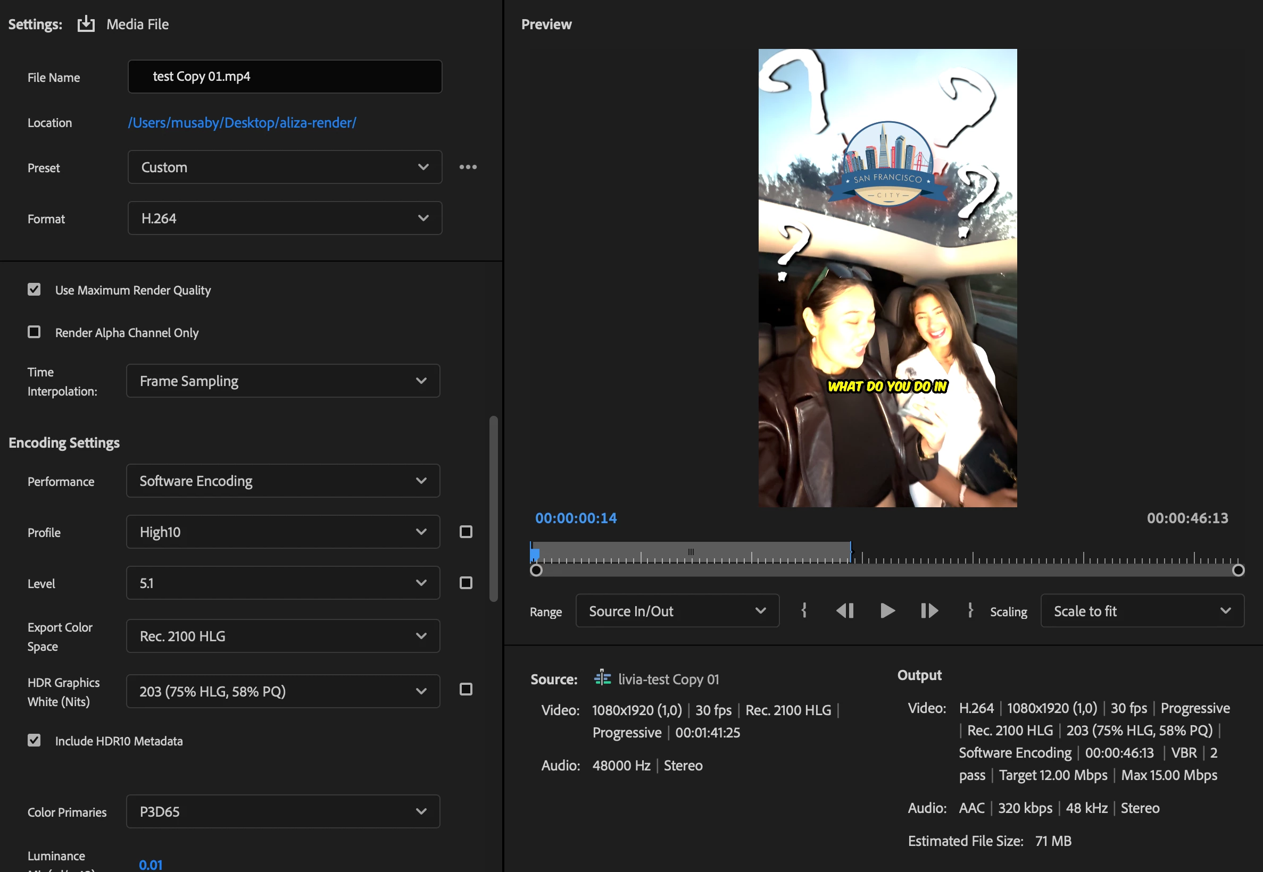This screenshot has height=872, width=1263.
Task: Open the Range Source In/Out dropdown
Action: (x=677, y=611)
